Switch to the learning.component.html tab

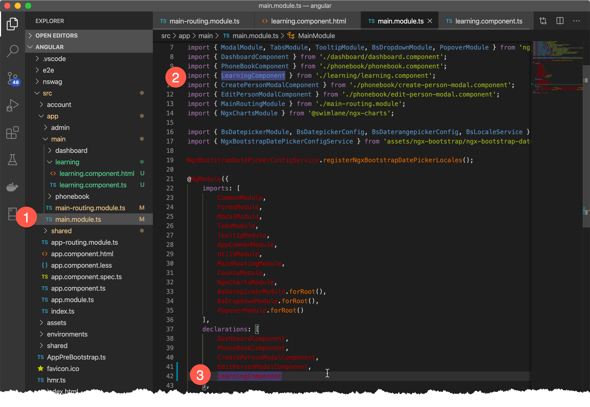308,21
